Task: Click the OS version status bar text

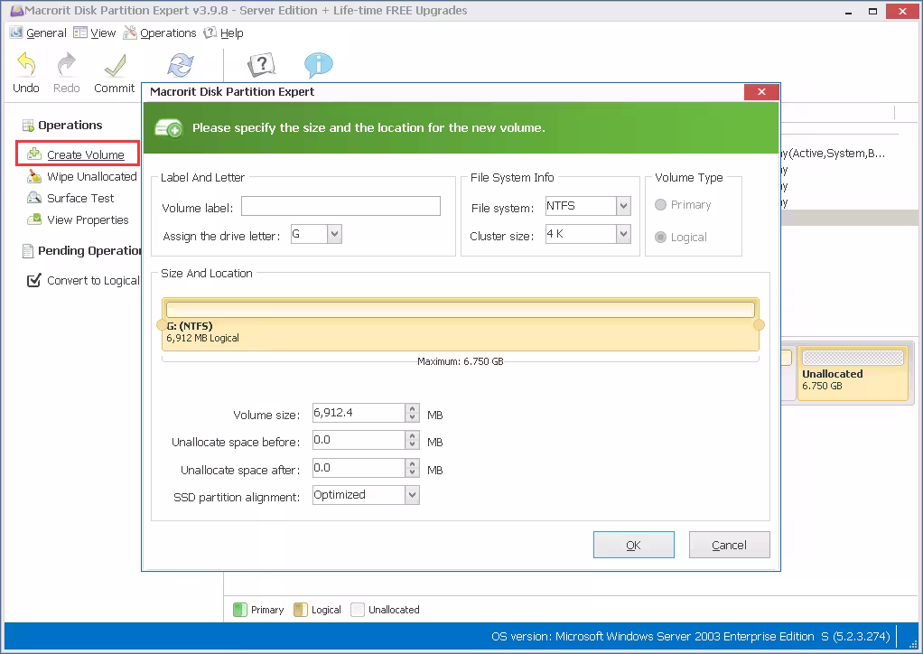Action: tap(691, 636)
